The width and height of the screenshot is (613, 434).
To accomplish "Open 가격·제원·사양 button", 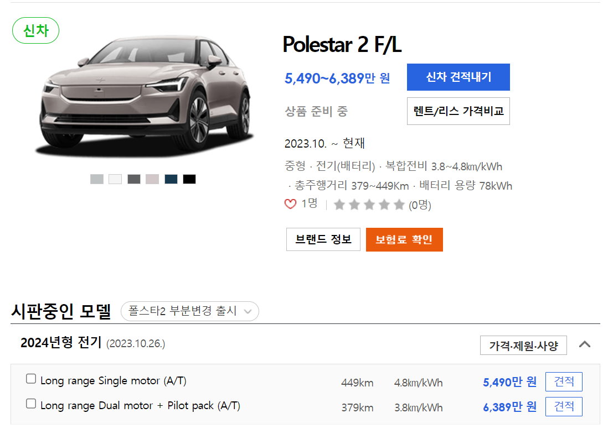I will pos(523,346).
